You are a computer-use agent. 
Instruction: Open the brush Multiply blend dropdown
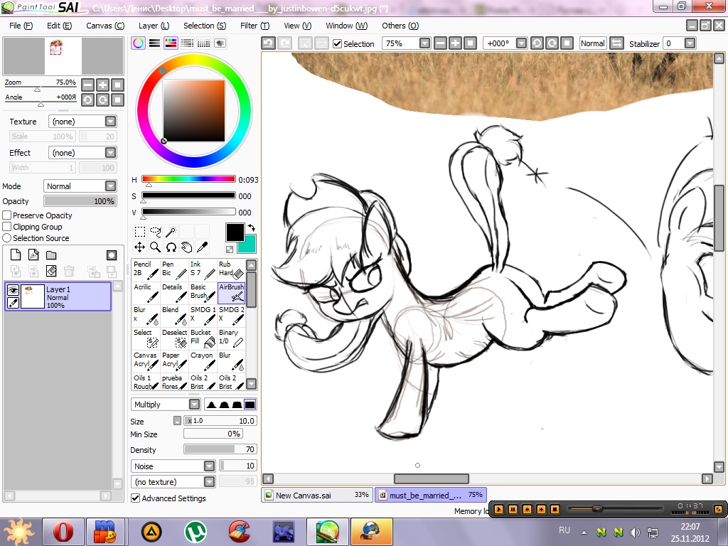click(166, 405)
